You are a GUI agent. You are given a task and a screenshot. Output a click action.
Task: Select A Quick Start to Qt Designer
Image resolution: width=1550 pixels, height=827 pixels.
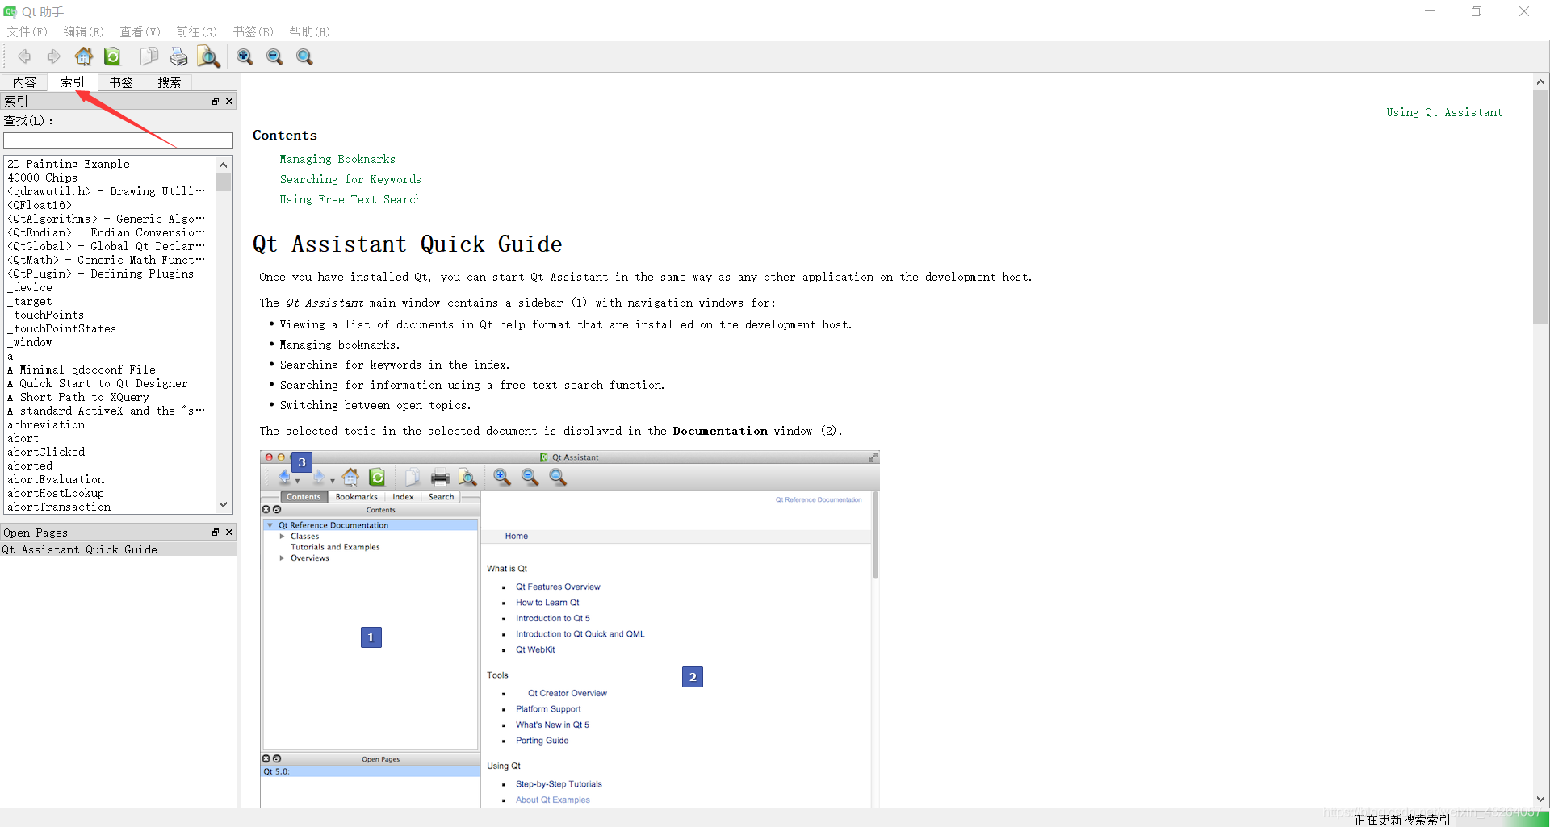click(x=98, y=383)
